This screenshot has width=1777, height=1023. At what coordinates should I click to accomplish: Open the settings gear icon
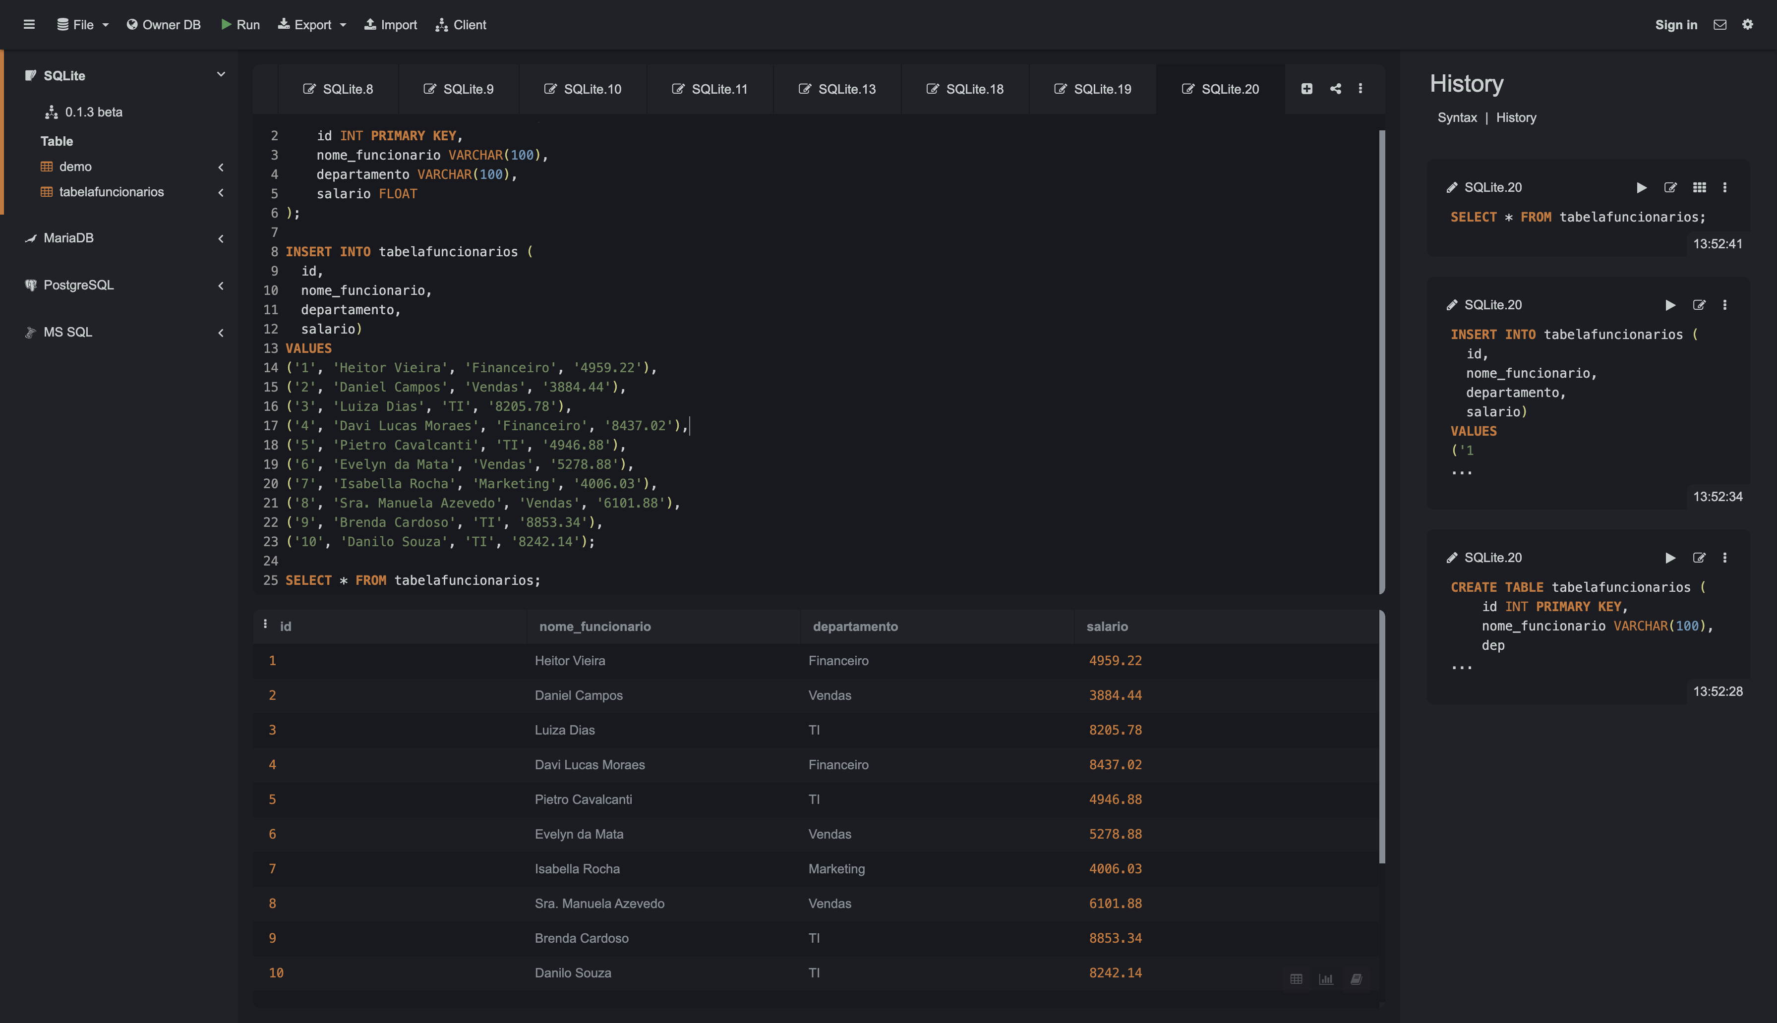[x=1747, y=25]
